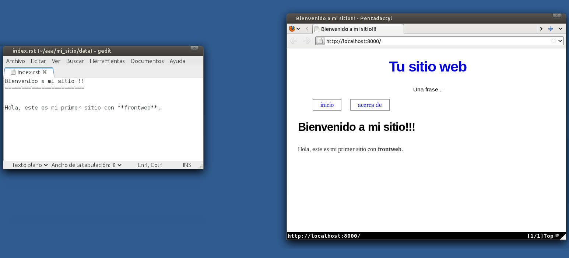Expand the list-all-tabs dropdown arrow

point(561,29)
